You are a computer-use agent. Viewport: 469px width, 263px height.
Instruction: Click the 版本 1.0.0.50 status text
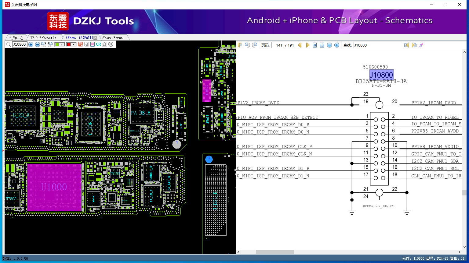[15, 258]
